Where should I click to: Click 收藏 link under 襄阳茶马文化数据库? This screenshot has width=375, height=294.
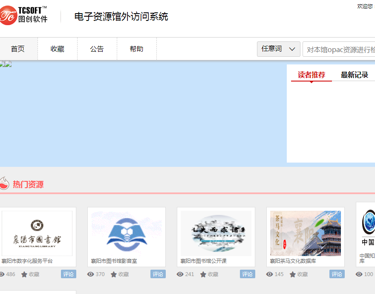point(303,274)
